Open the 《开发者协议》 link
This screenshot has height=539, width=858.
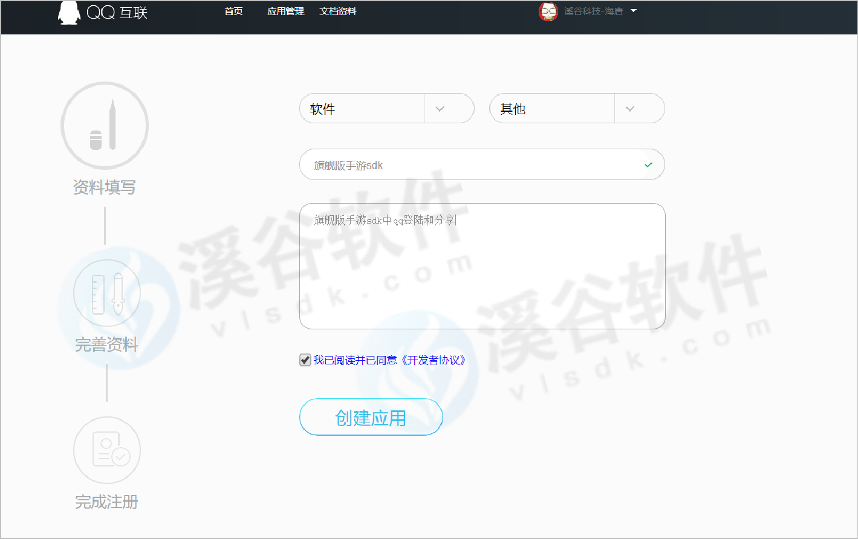coord(434,360)
